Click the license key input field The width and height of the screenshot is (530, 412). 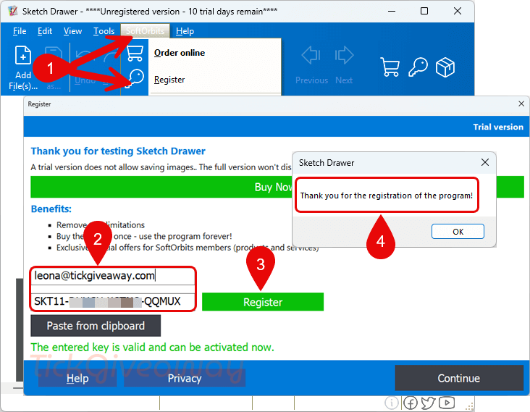tap(113, 301)
